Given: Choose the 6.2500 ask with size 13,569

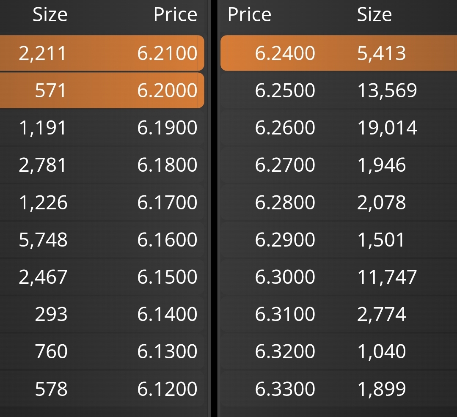Looking at the screenshot, I should pyautogui.click(x=339, y=90).
